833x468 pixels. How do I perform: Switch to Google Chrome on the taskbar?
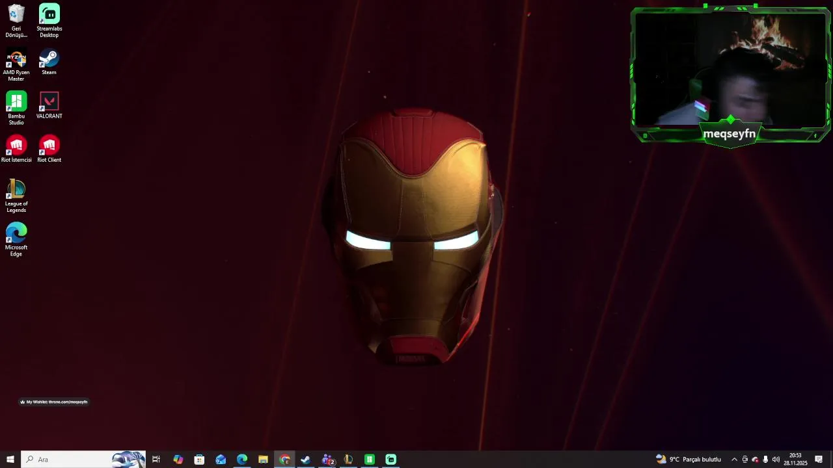point(284,460)
